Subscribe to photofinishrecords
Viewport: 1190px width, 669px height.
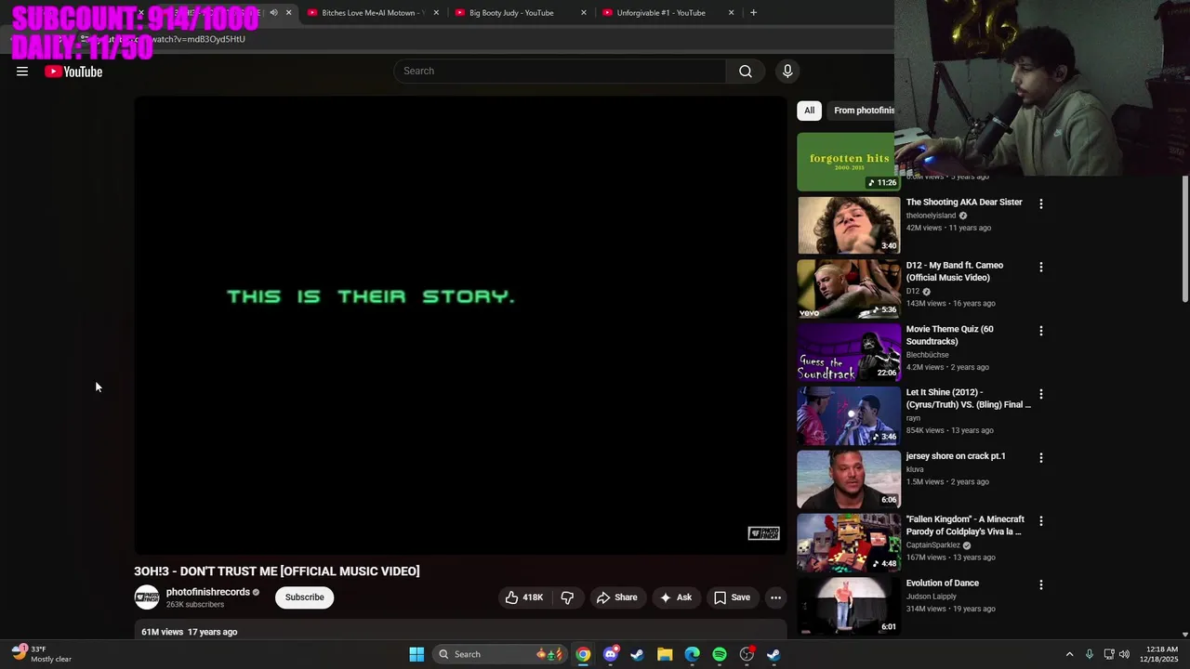click(x=304, y=597)
